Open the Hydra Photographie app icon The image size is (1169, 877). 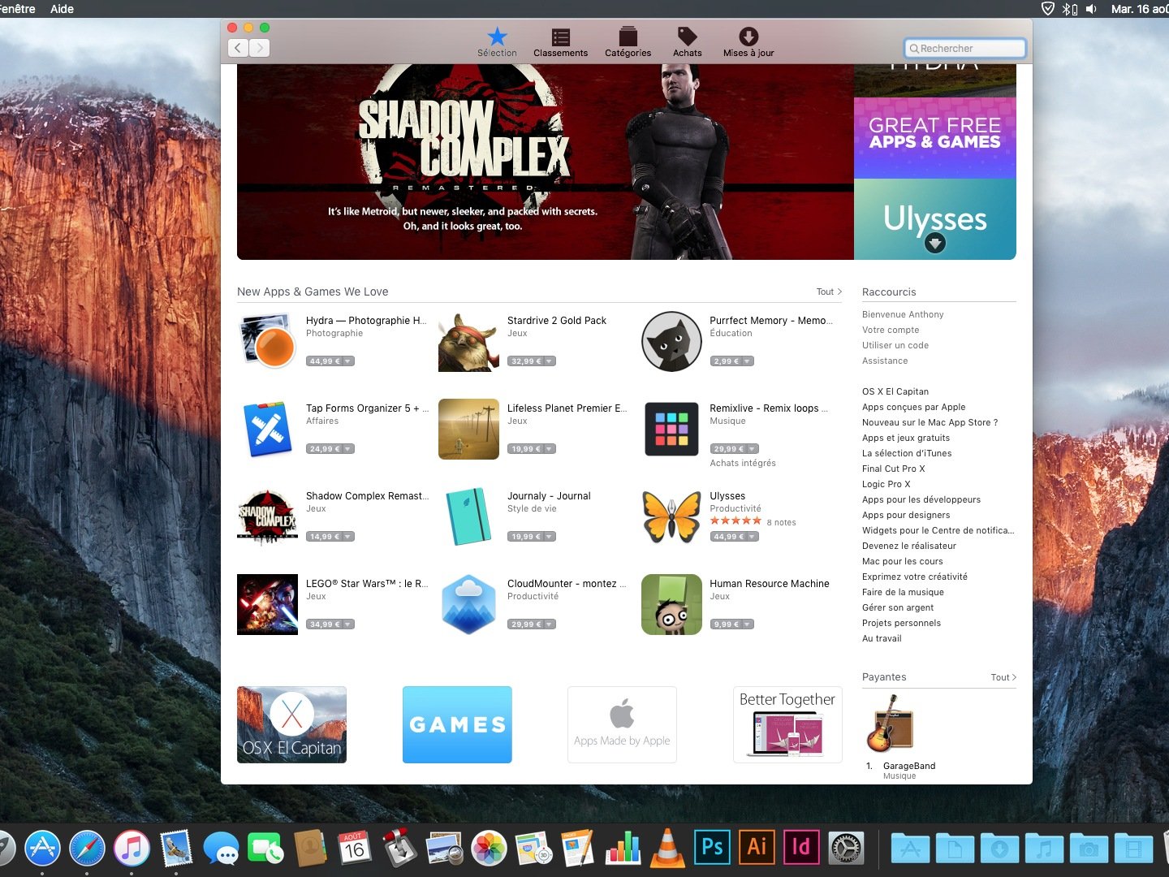tap(268, 342)
